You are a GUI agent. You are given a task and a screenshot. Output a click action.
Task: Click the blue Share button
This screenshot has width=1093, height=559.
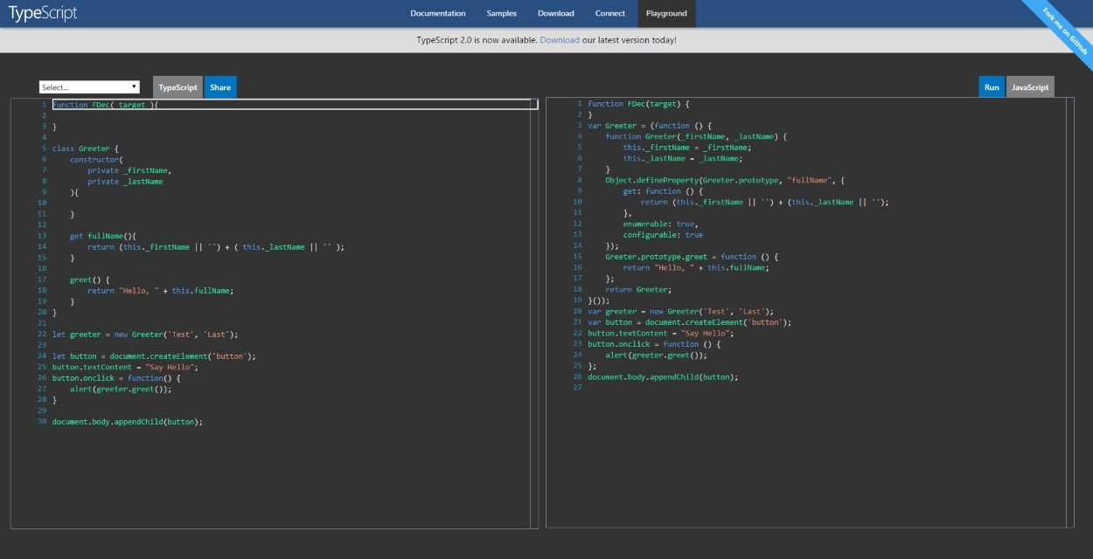pyautogui.click(x=220, y=87)
